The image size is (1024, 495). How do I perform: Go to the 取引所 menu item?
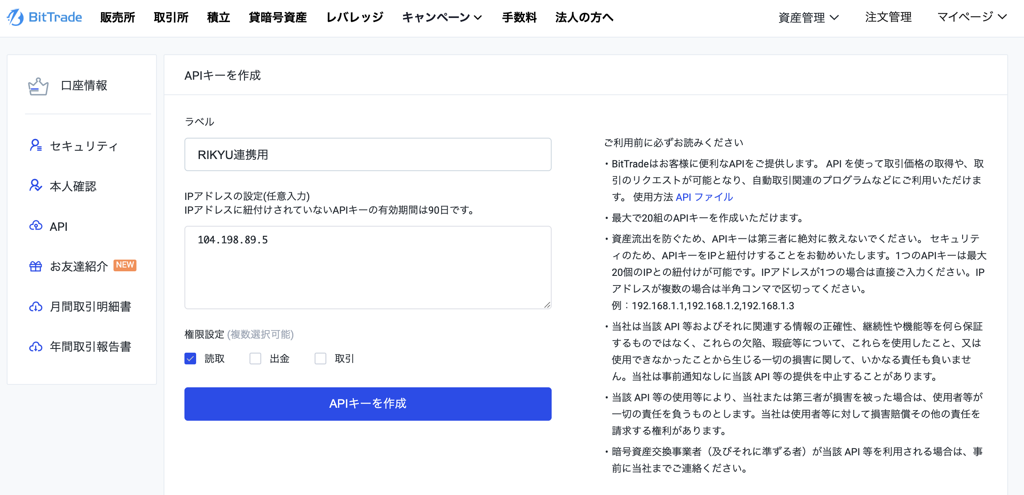coord(171,17)
